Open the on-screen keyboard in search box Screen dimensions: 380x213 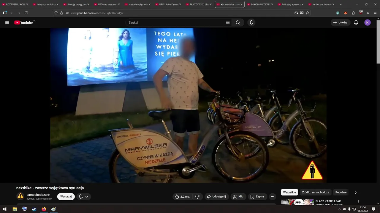(228, 22)
